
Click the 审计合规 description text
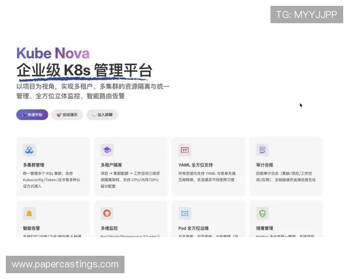286,177
